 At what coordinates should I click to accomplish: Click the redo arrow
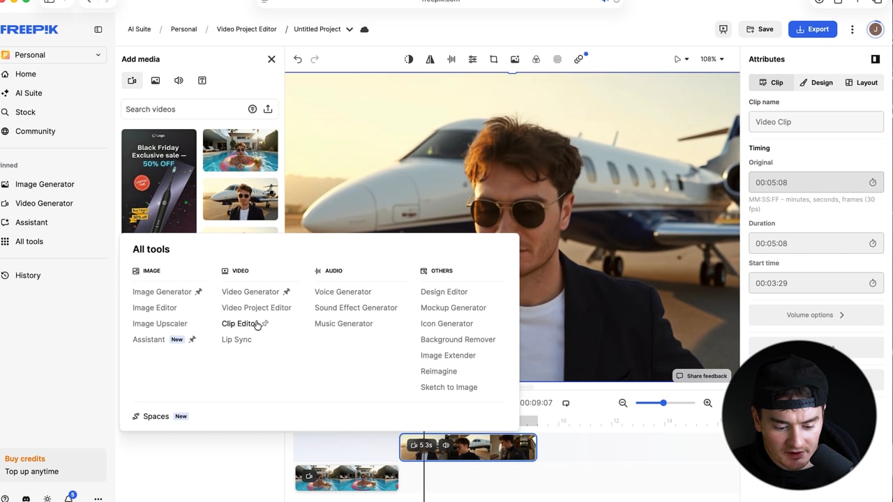tap(315, 59)
